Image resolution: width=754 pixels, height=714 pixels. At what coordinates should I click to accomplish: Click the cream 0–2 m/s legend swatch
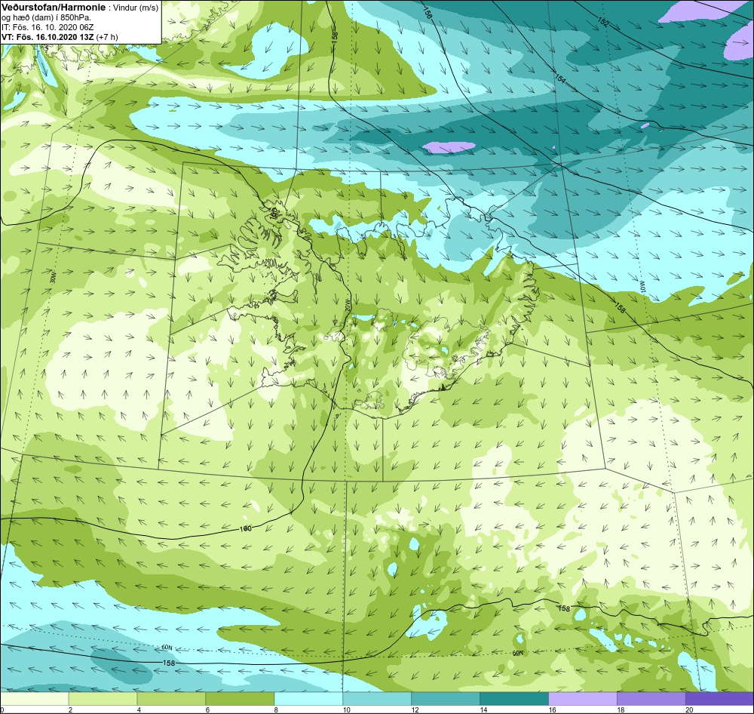pos(34,699)
